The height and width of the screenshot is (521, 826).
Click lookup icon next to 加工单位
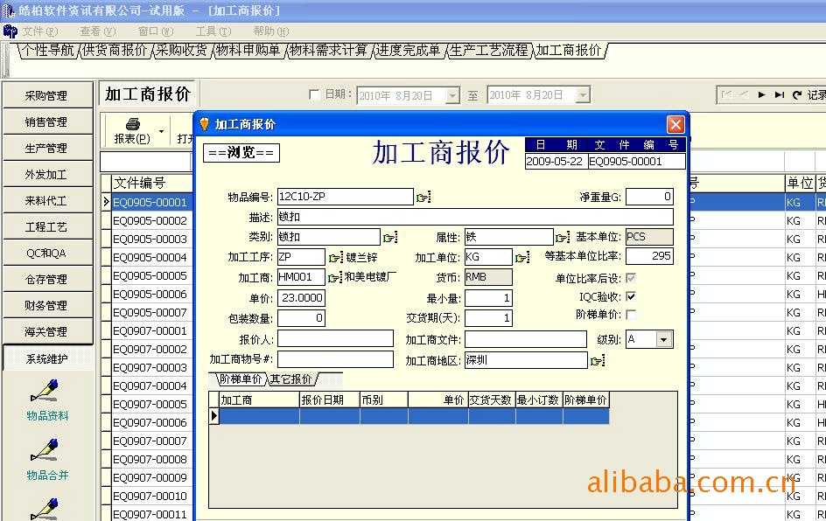(x=522, y=257)
